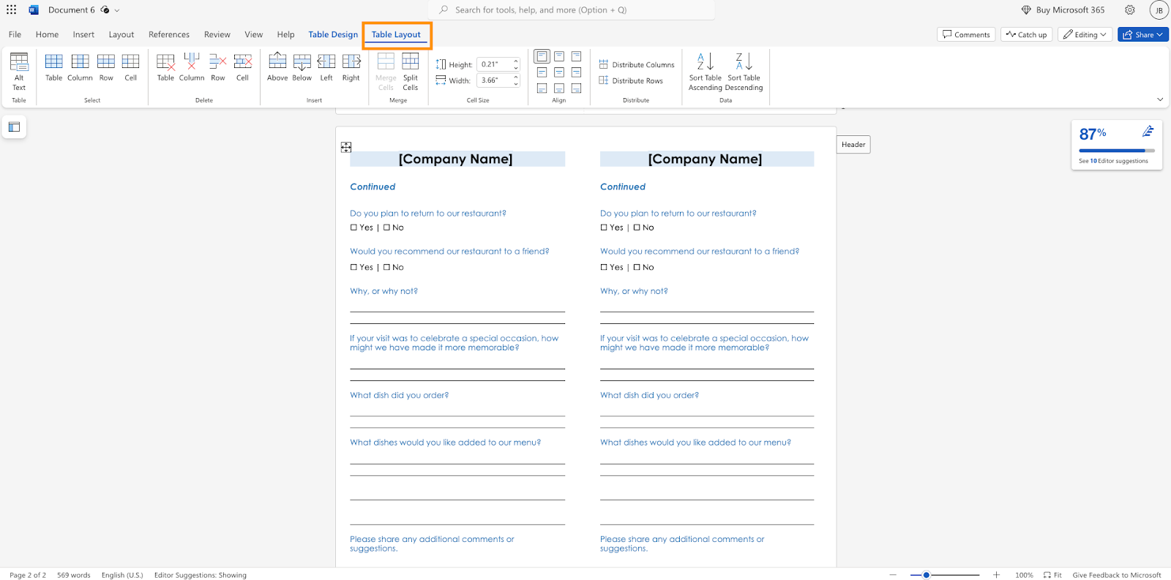Click the Catch up button
Viewport: 1171px width, 580px height.
pos(1026,34)
